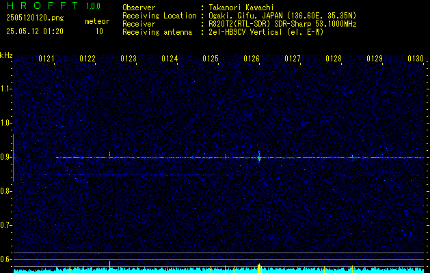Click the Receiving Location label
Image resolution: width=430 pixels, height=273 pixels.
click(x=159, y=16)
